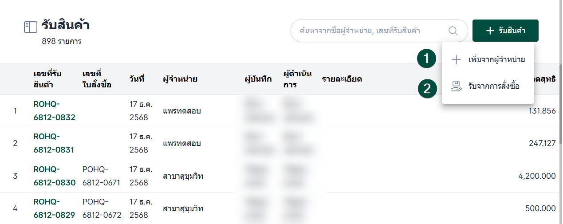Click the ผู้จำหน่าย column header
563x224 pixels.
(x=180, y=79)
